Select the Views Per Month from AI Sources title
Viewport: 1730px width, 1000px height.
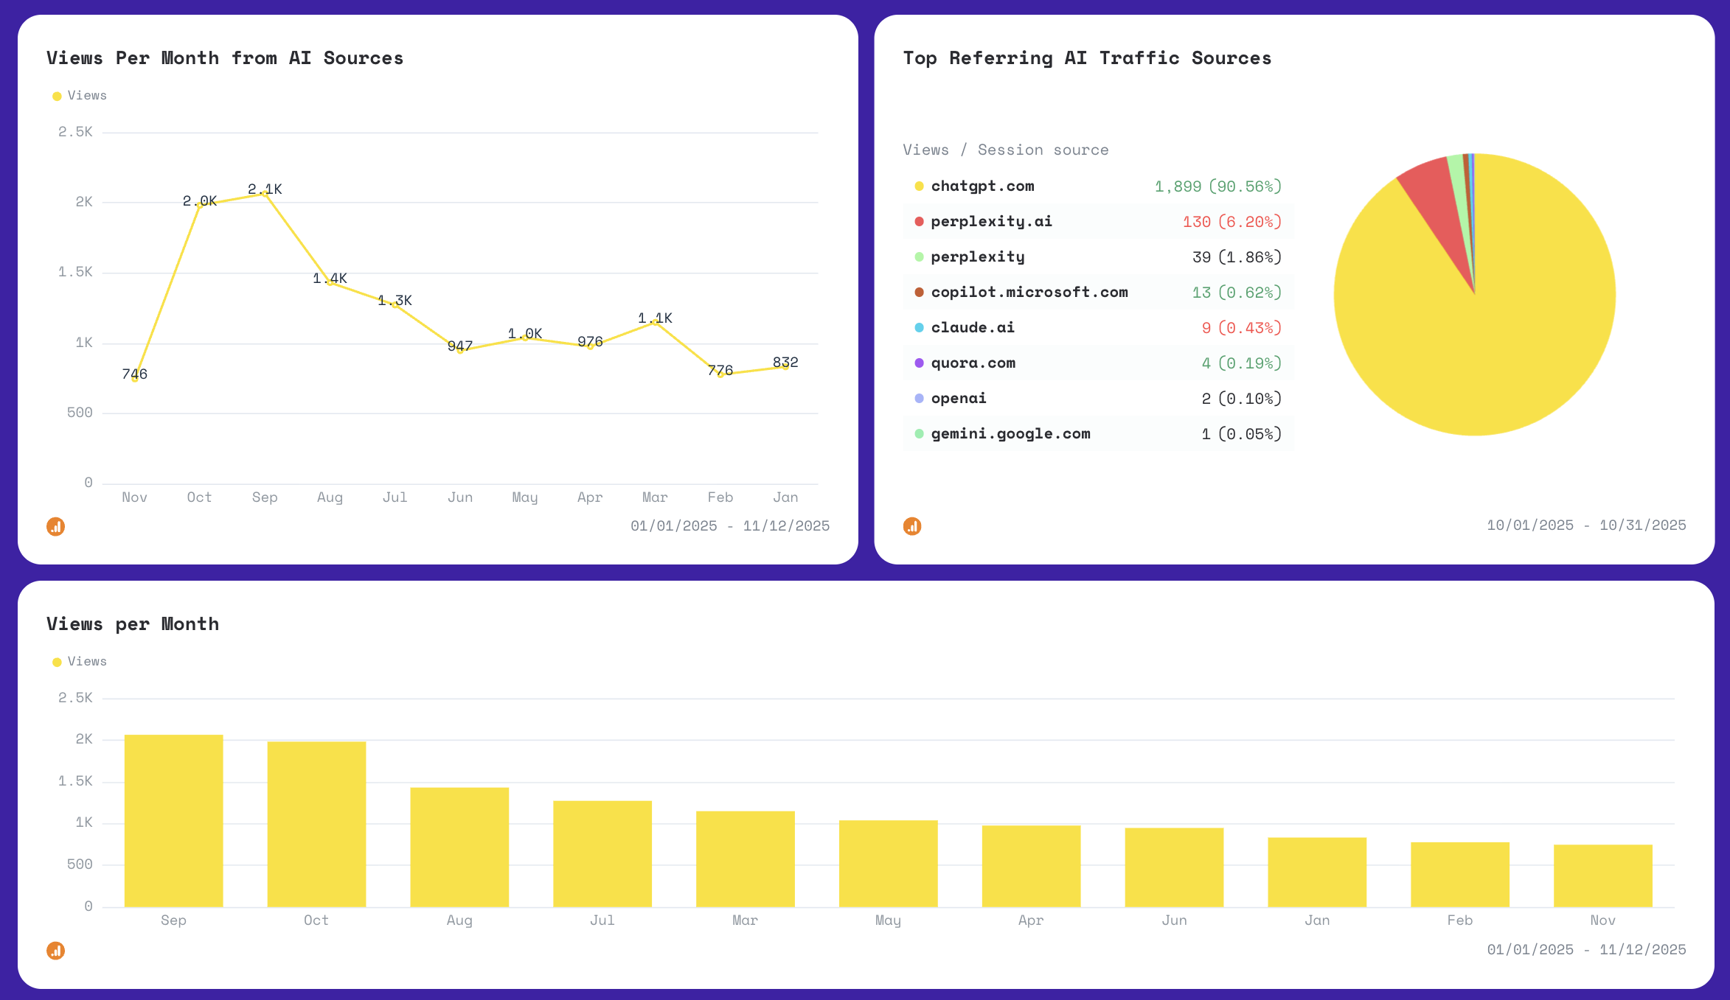[225, 57]
